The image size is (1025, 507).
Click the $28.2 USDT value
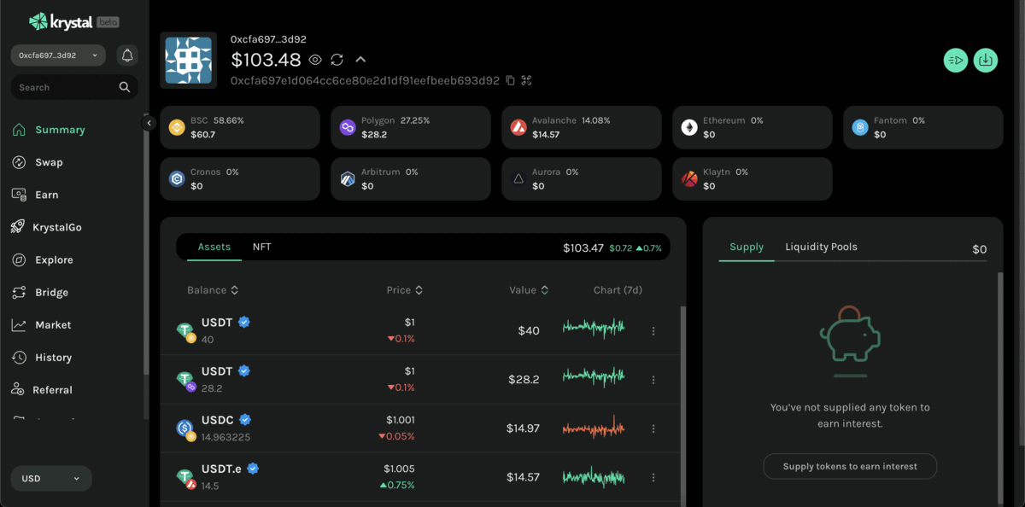tap(524, 380)
